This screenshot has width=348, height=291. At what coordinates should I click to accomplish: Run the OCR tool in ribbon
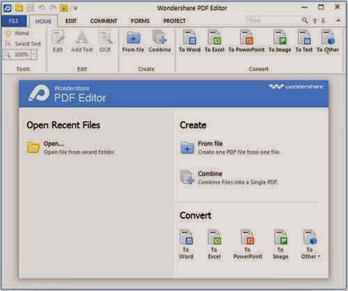tap(105, 41)
